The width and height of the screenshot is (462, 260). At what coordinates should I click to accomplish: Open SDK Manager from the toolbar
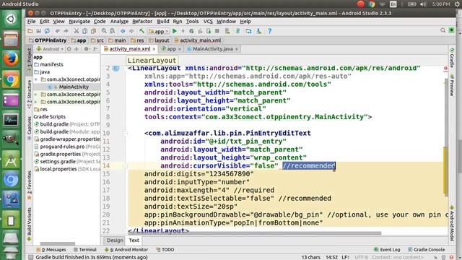click(x=258, y=31)
